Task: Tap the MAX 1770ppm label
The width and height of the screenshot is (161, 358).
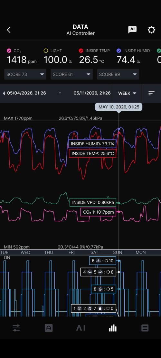Action: pyautogui.click(x=18, y=118)
